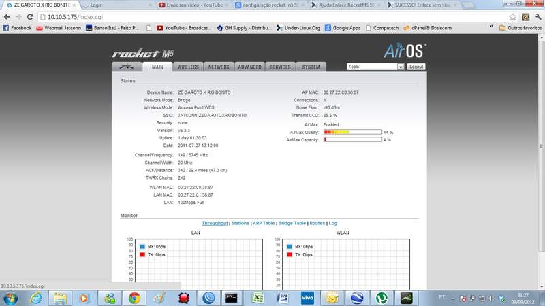
Task: Open the Banco Itaú bookmark
Action: tap(112, 28)
